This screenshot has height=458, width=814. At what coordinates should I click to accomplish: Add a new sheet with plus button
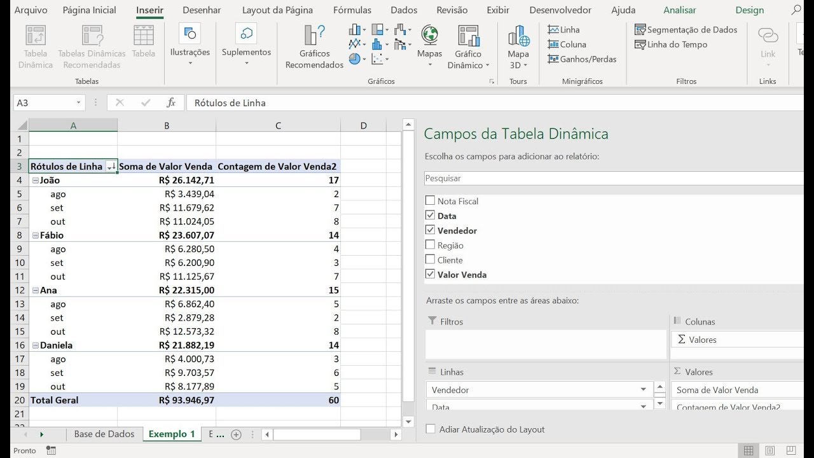point(236,434)
